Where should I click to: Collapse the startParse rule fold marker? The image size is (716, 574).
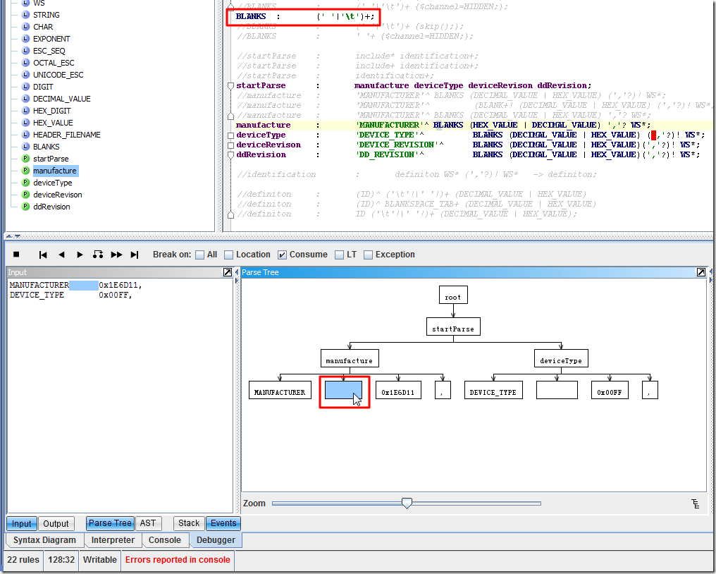(231, 86)
